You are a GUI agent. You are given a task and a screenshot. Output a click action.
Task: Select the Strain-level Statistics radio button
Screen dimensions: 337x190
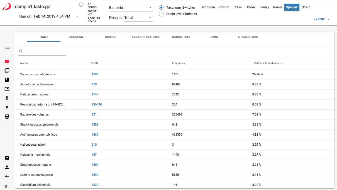(161, 14)
